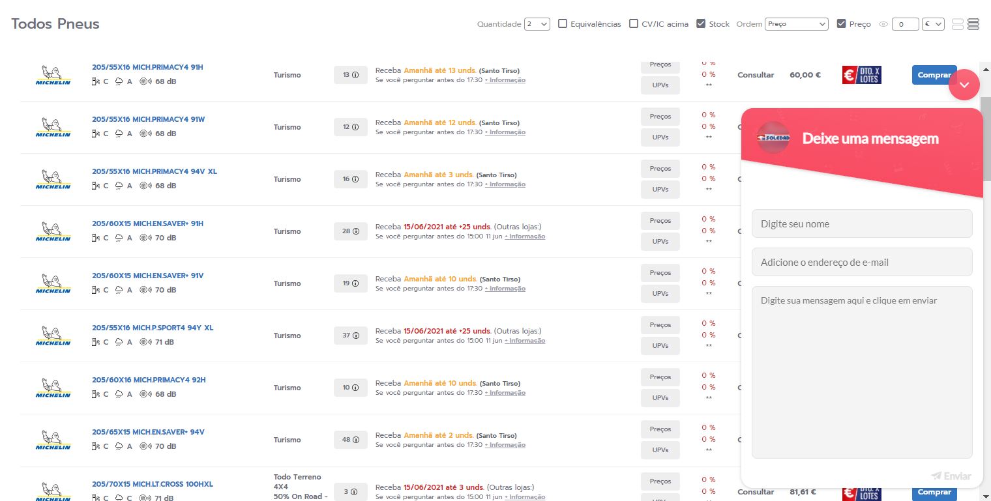This screenshot has width=991, height=501.
Task: Collapse the chat widget with the chevron button
Action: point(964,84)
